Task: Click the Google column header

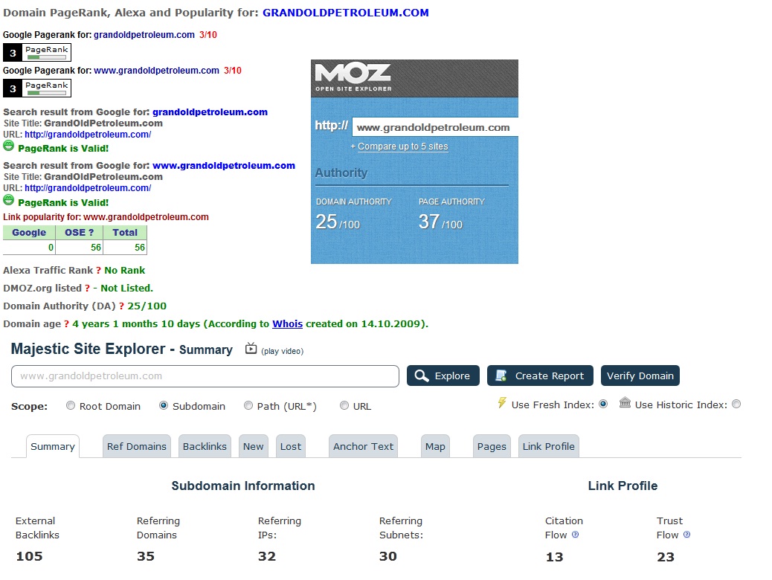Action: (29, 233)
